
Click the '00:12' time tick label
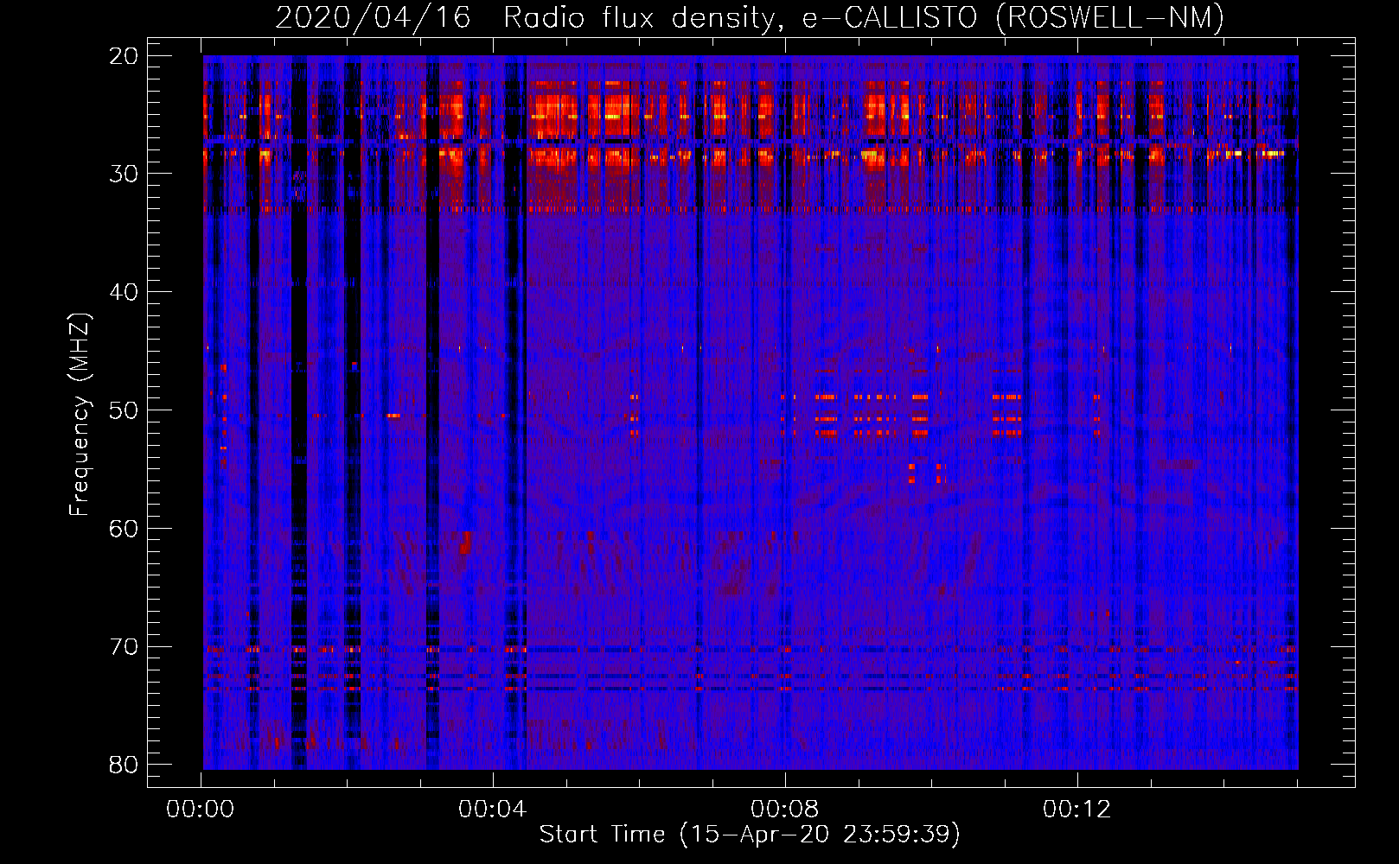(1076, 810)
